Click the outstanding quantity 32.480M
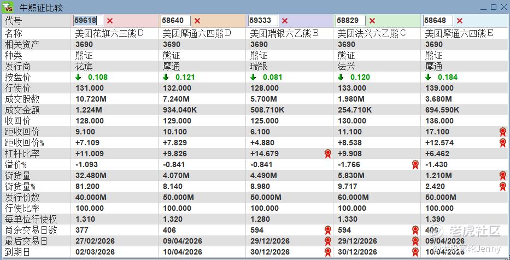The image size is (510, 260). tap(91, 175)
